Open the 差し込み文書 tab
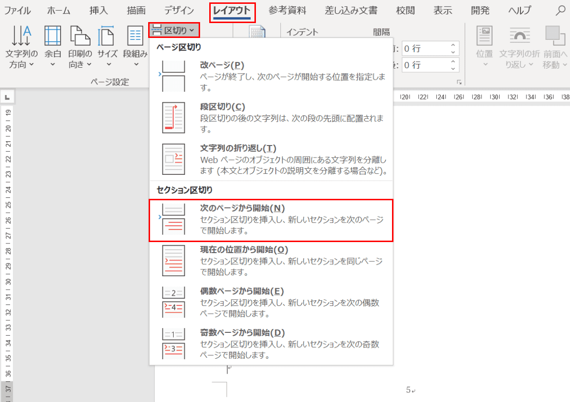This screenshot has height=402, width=570. tap(351, 11)
